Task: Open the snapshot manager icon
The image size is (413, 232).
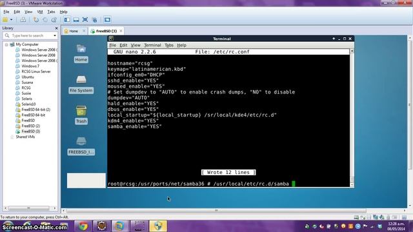Action: 54,20
